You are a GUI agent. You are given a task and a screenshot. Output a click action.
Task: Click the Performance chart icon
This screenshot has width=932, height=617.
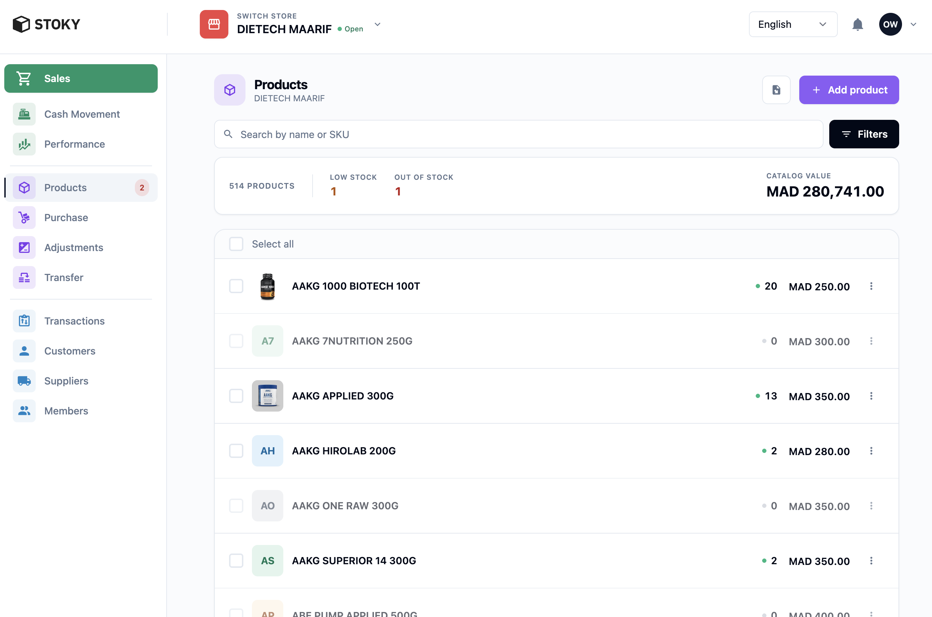pos(24,144)
